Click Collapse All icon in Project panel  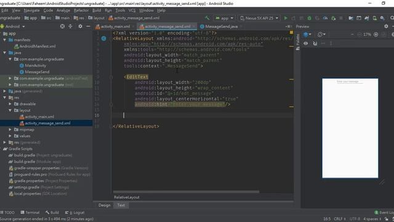(70, 26)
